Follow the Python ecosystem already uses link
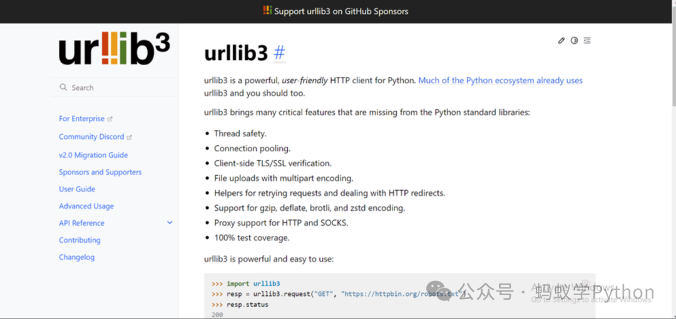Screen dimensions: 676x319 [501, 80]
